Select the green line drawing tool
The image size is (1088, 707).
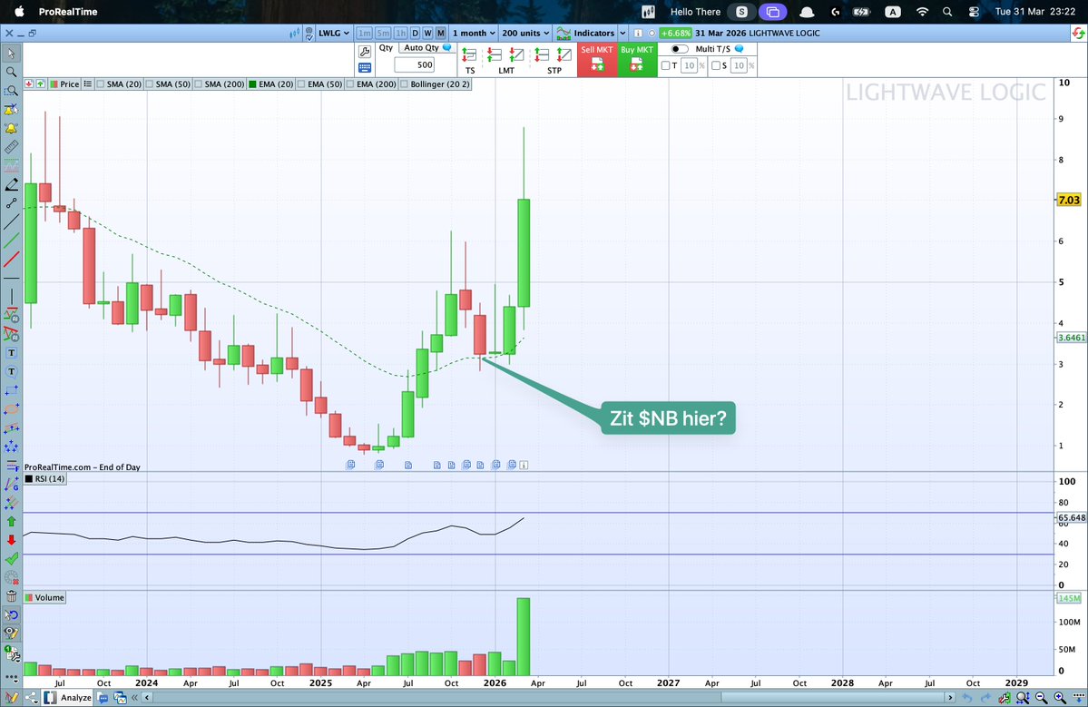[x=11, y=241]
